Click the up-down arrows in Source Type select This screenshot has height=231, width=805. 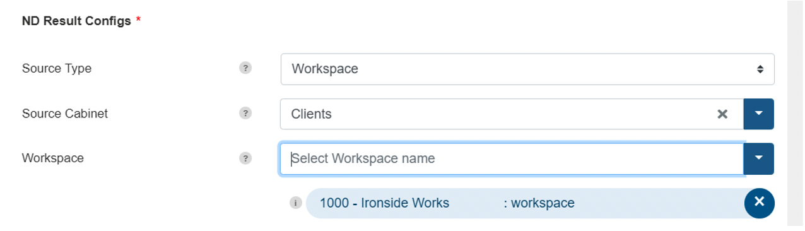760,69
